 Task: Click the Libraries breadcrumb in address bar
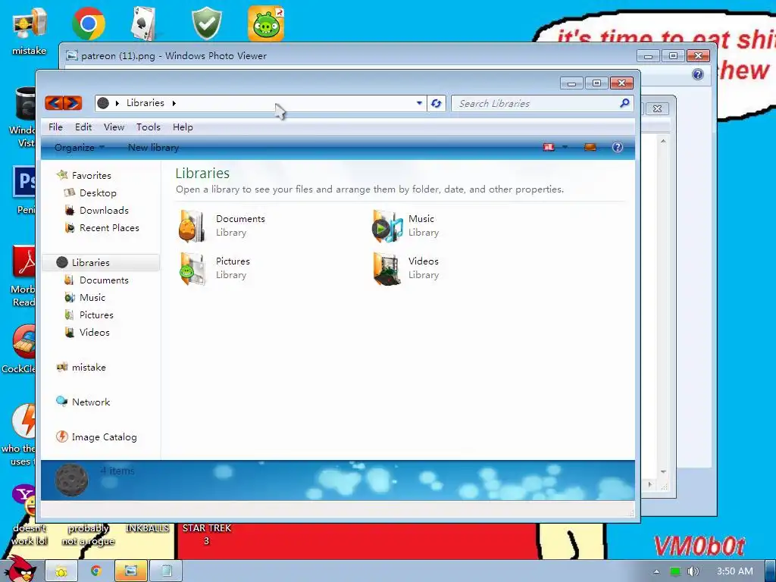click(x=145, y=103)
